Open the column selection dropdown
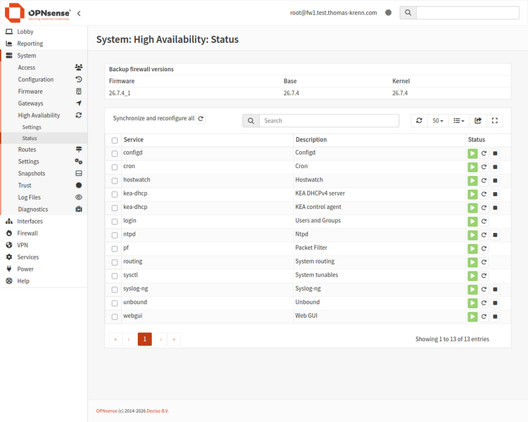528x422 pixels. (x=459, y=120)
